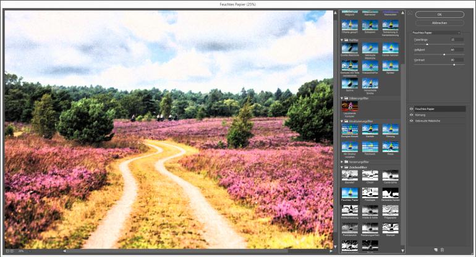Viewport: 476px width, 257px height.
Task: Open the 25% zoom level dropdown
Action: click(x=24, y=251)
